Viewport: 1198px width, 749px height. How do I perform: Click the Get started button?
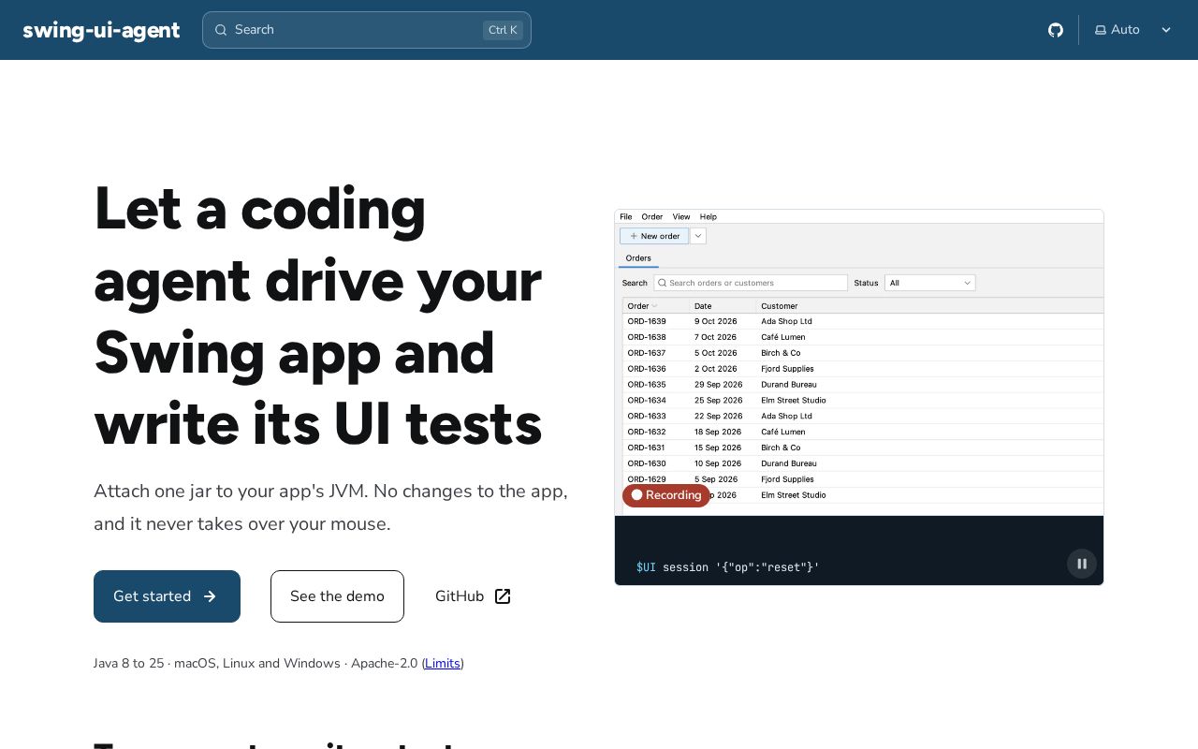tap(167, 596)
